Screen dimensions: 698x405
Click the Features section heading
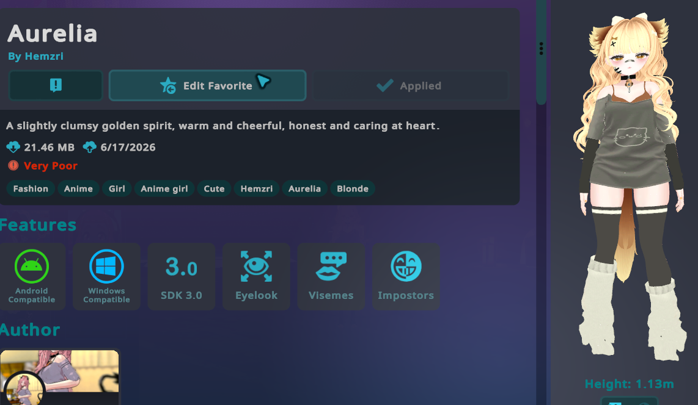pyautogui.click(x=39, y=225)
